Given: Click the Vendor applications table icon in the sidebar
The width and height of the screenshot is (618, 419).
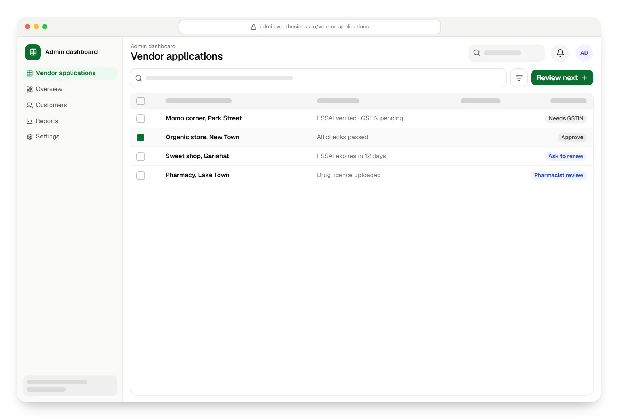Looking at the screenshot, I should [30, 73].
